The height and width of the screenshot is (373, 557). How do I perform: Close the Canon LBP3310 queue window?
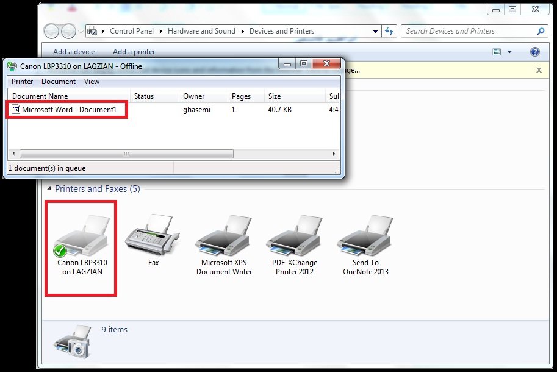click(326, 64)
